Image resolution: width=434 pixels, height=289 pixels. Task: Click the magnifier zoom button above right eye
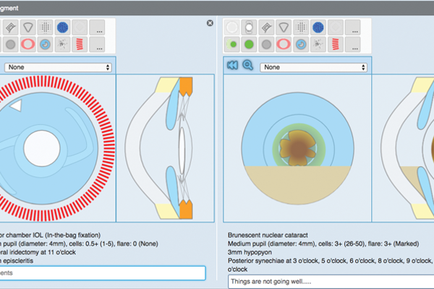248,66
